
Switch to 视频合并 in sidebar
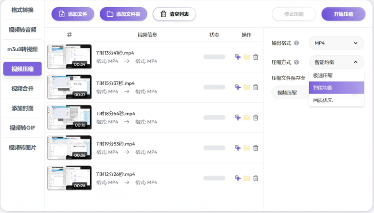[x=22, y=89]
